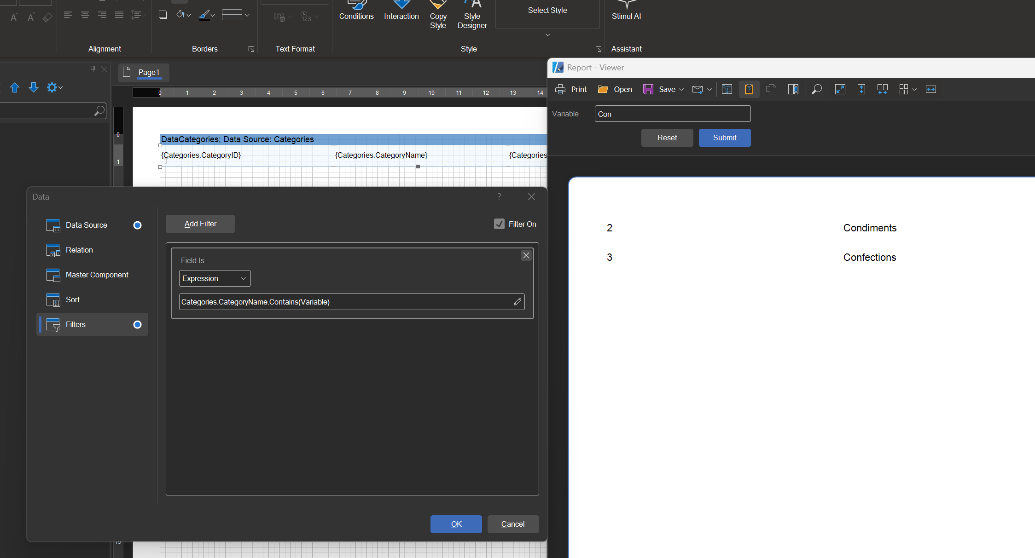Click the Full Screen icon in Viewer

tap(840, 89)
